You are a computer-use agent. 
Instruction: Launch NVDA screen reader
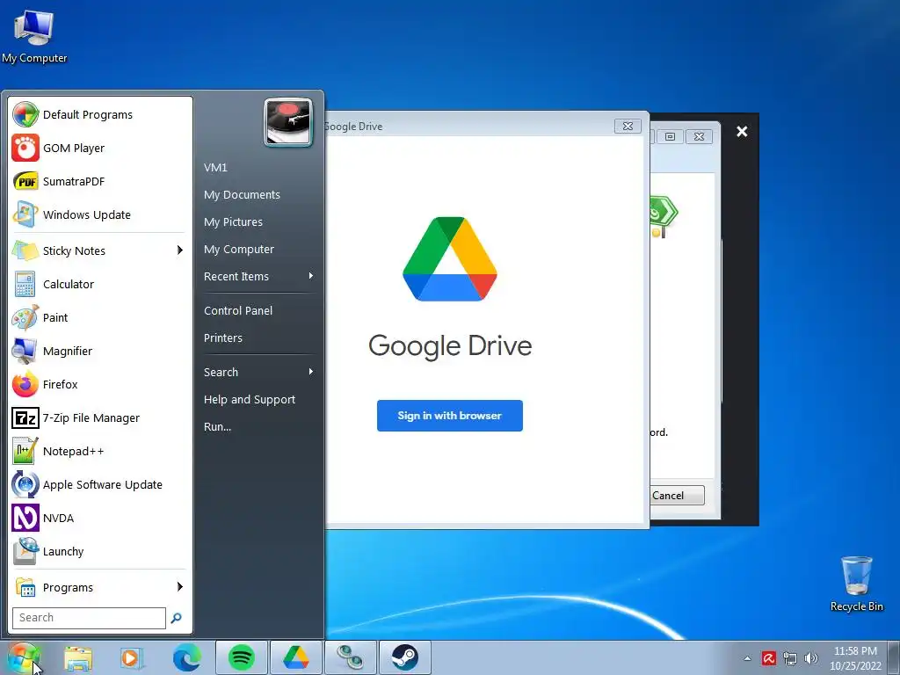(100, 518)
